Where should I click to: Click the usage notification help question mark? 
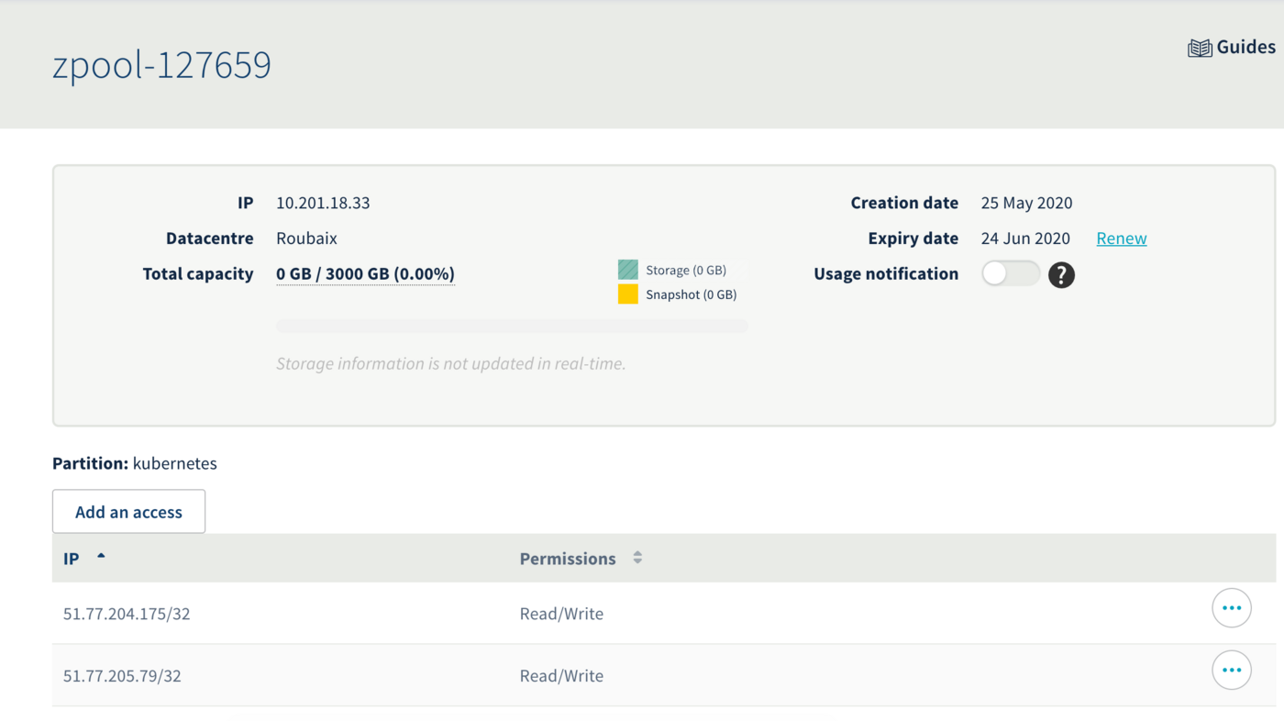pos(1061,275)
